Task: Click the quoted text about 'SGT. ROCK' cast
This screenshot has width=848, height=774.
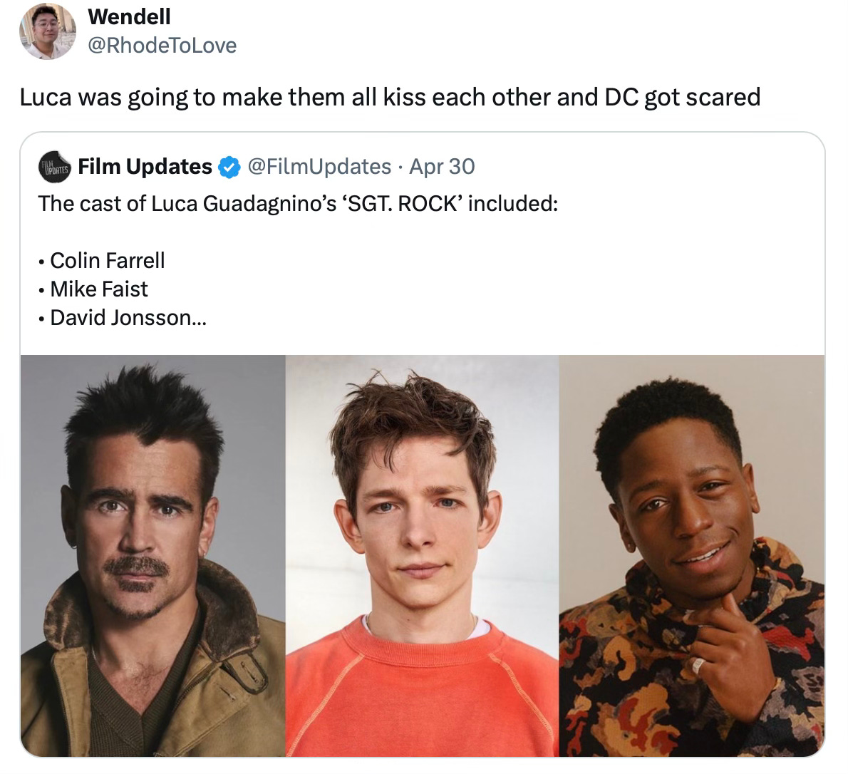Action: pos(298,203)
